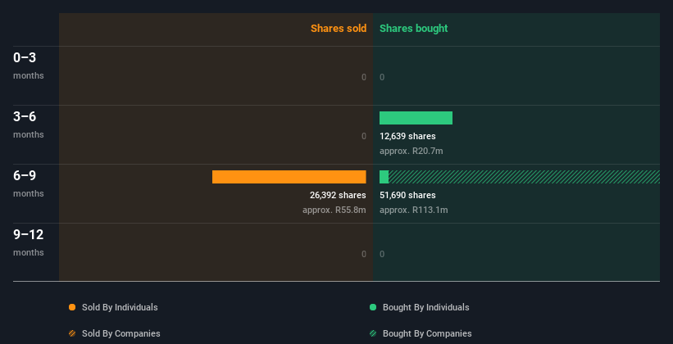
Task: Click the 26,392 shares value
Action: (338, 195)
